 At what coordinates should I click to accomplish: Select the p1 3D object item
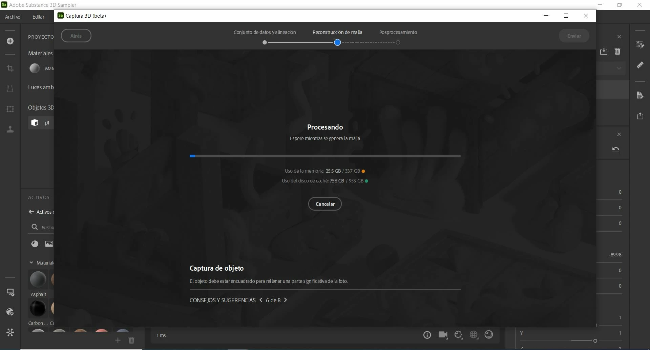(41, 123)
